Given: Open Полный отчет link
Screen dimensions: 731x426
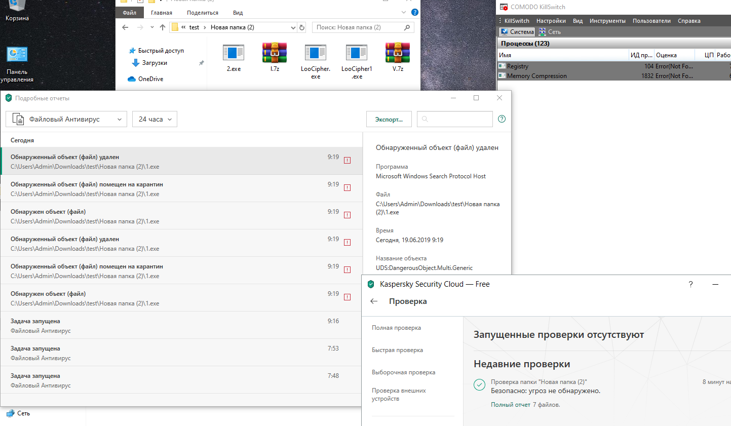Looking at the screenshot, I should pos(510,405).
